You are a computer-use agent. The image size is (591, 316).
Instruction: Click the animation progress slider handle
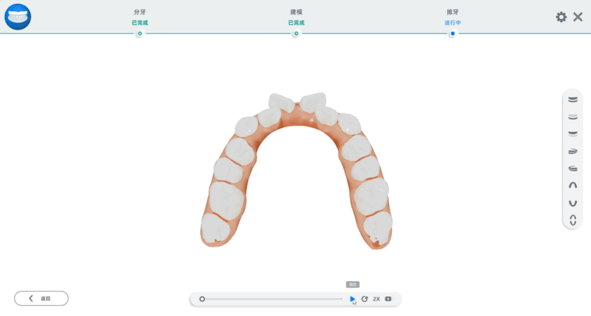[202, 299]
